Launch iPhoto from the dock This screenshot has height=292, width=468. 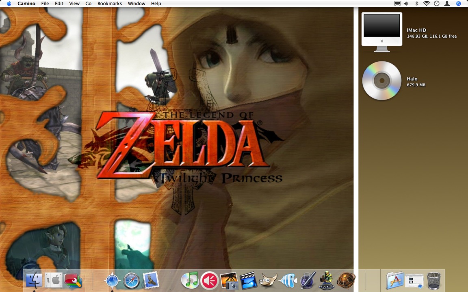229,280
